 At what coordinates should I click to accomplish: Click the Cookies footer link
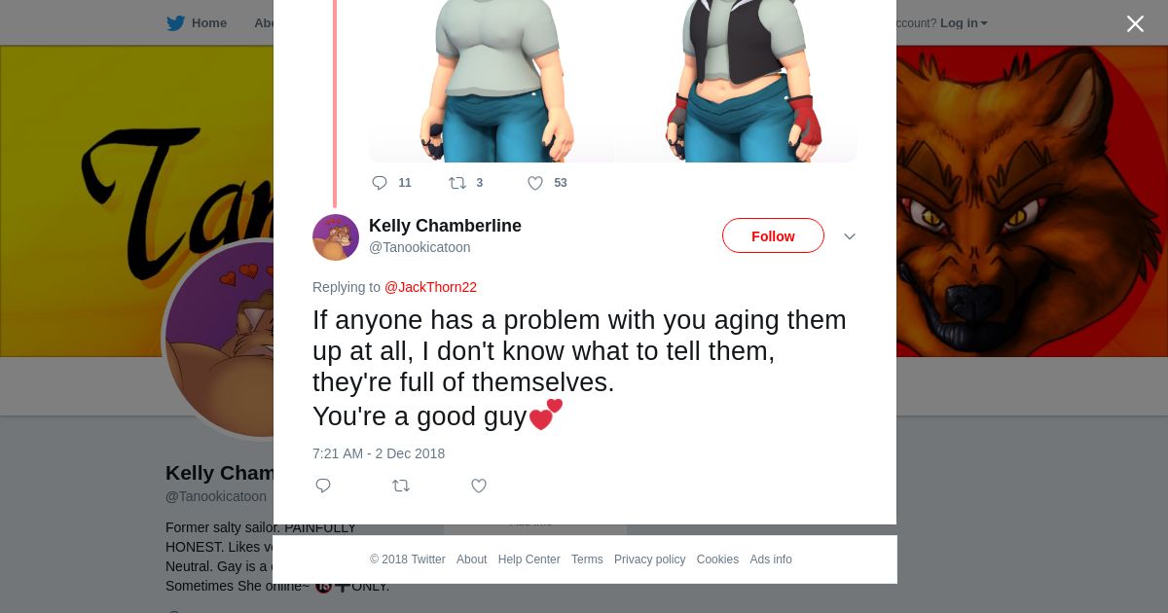pos(717,559)
